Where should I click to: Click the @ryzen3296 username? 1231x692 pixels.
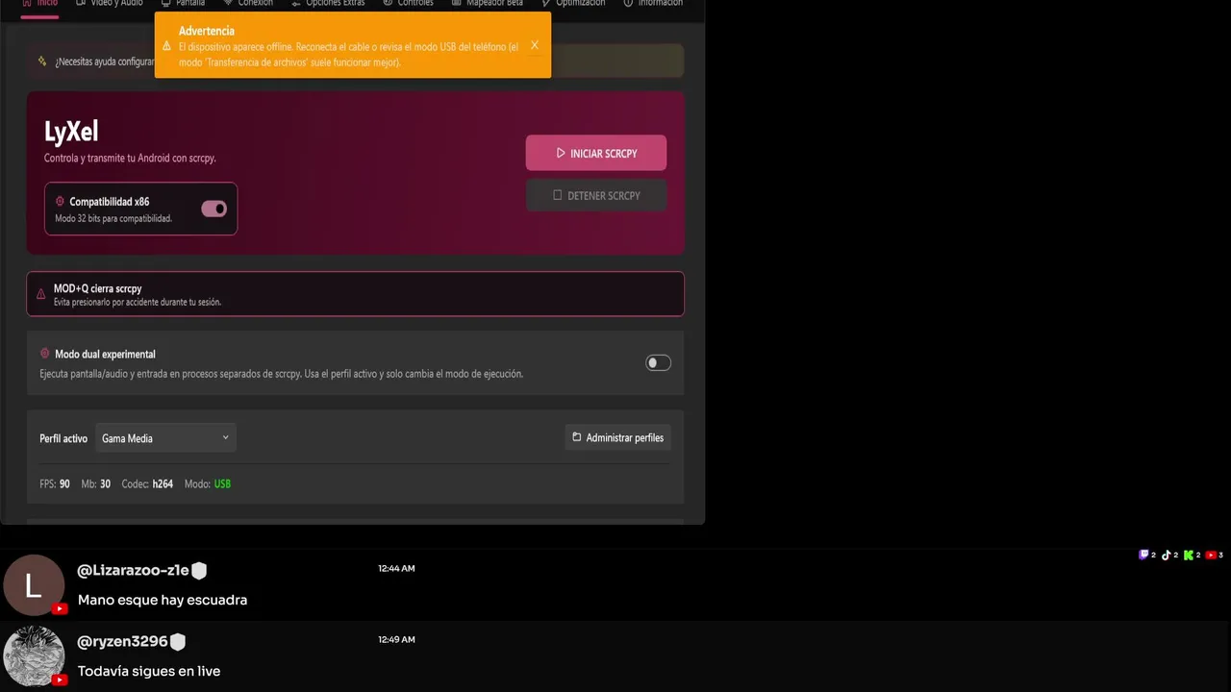coord(122,642)
